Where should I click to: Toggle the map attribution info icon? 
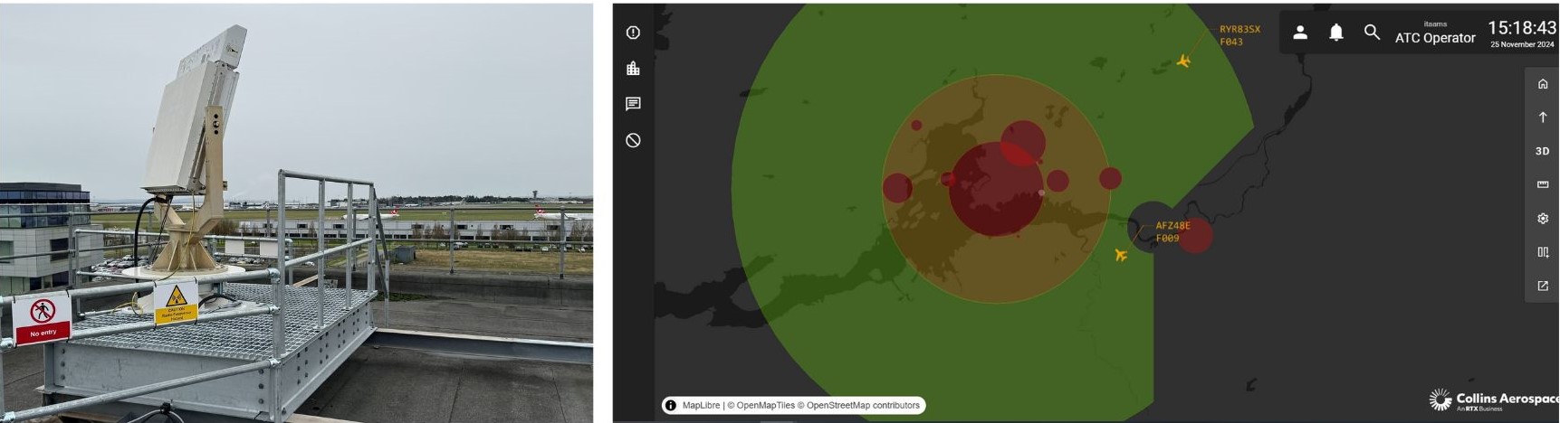click(671, 405)
